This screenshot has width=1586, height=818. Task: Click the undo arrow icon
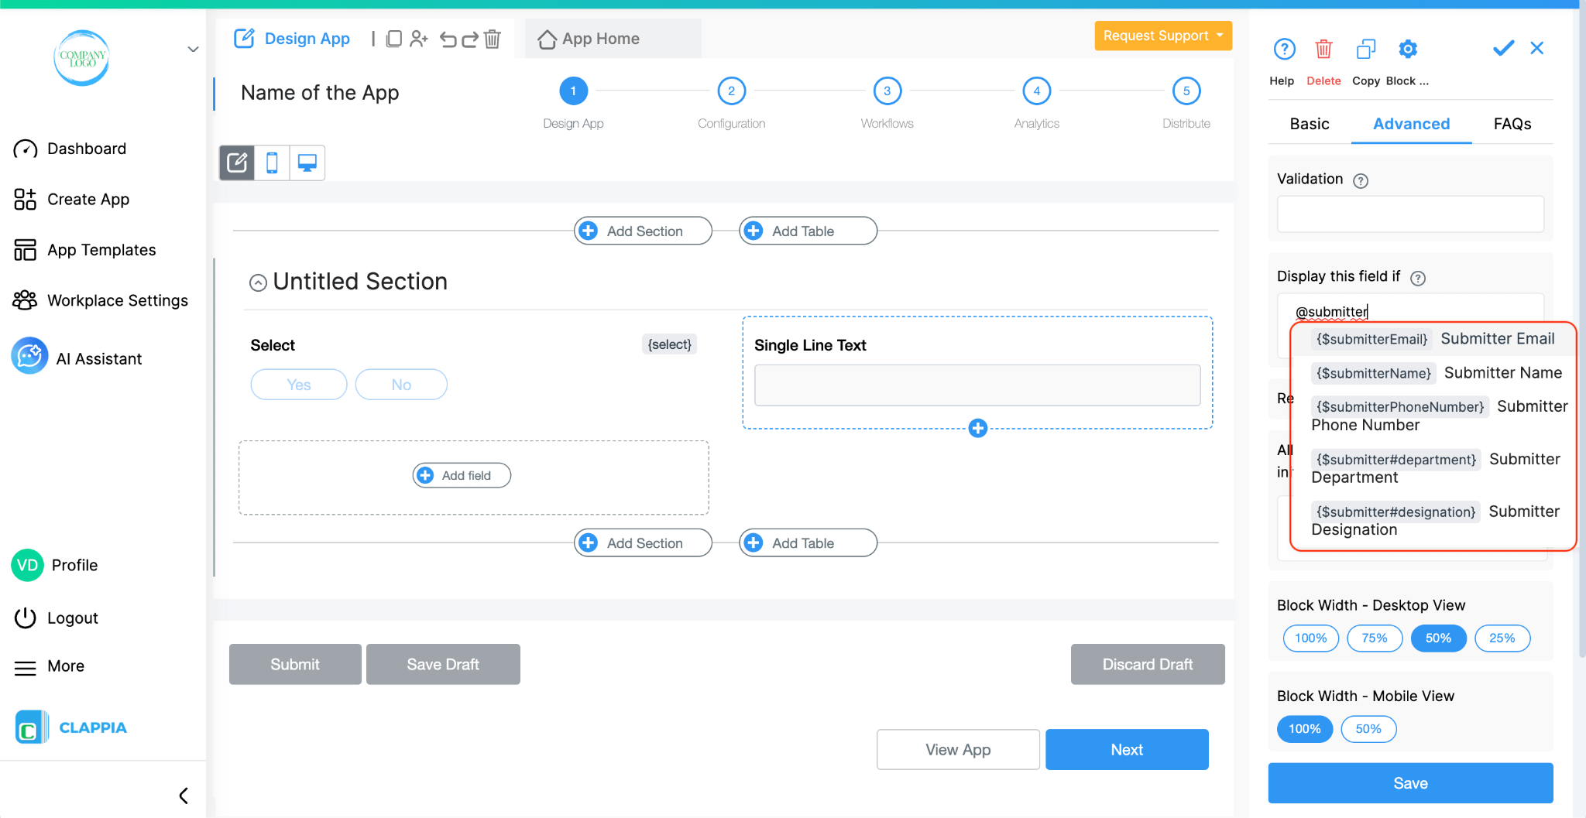[x=448, y=39]
